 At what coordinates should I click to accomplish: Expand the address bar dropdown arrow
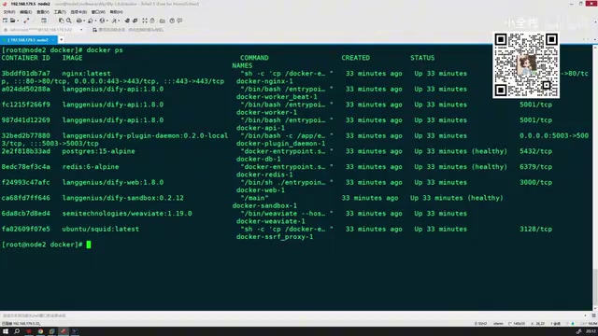[x=81, y=30]
